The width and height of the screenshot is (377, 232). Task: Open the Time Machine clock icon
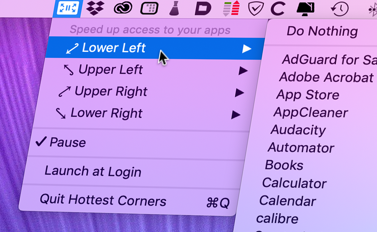click(339, 8)
